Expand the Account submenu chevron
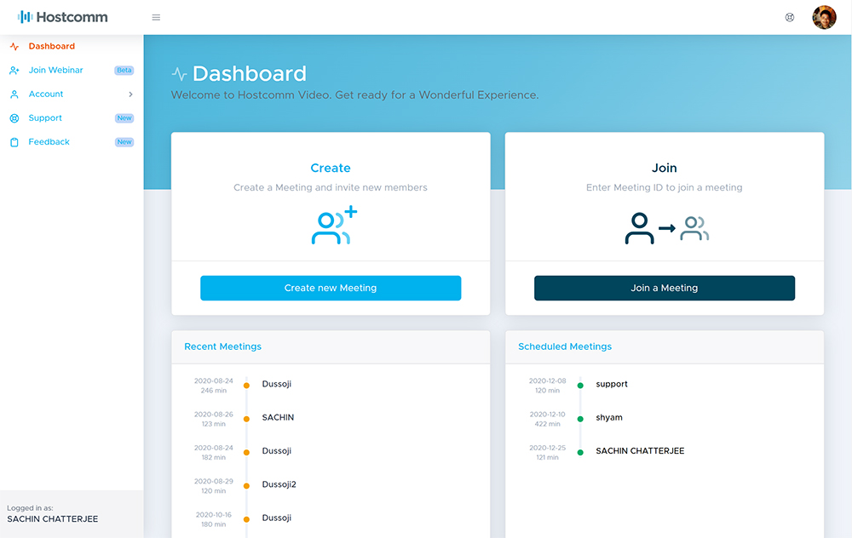Image resolution: width=852 pixels, height=538 pixels. coord(130,94)
